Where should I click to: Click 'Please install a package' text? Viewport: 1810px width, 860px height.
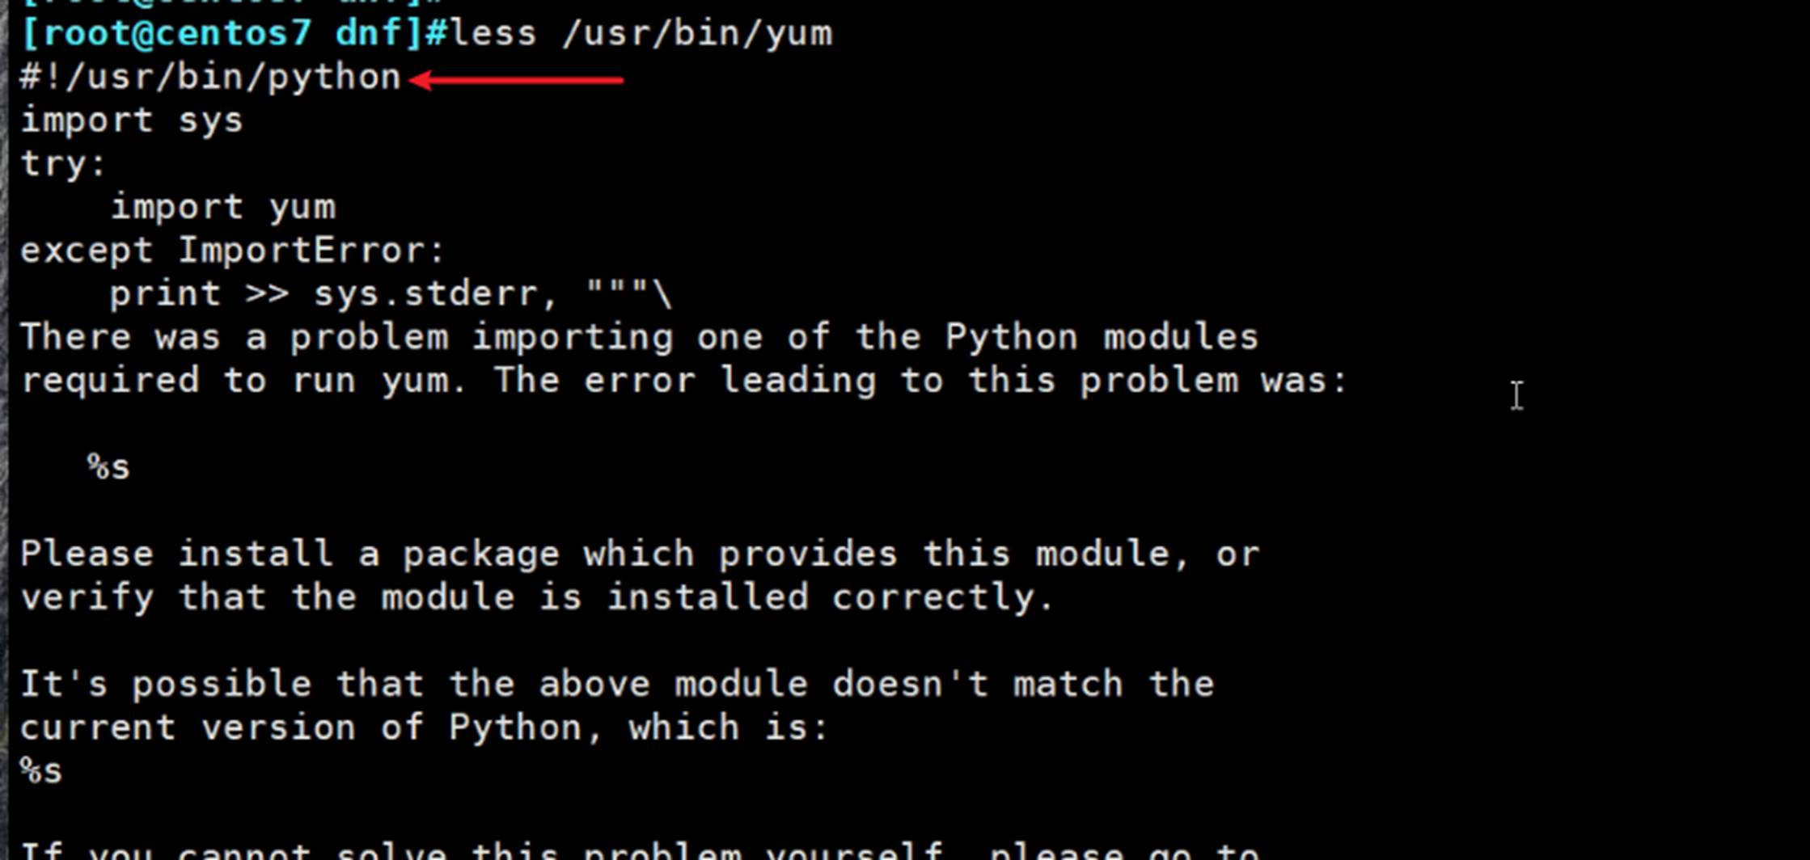pyautogui.click(x=290, y=554)
